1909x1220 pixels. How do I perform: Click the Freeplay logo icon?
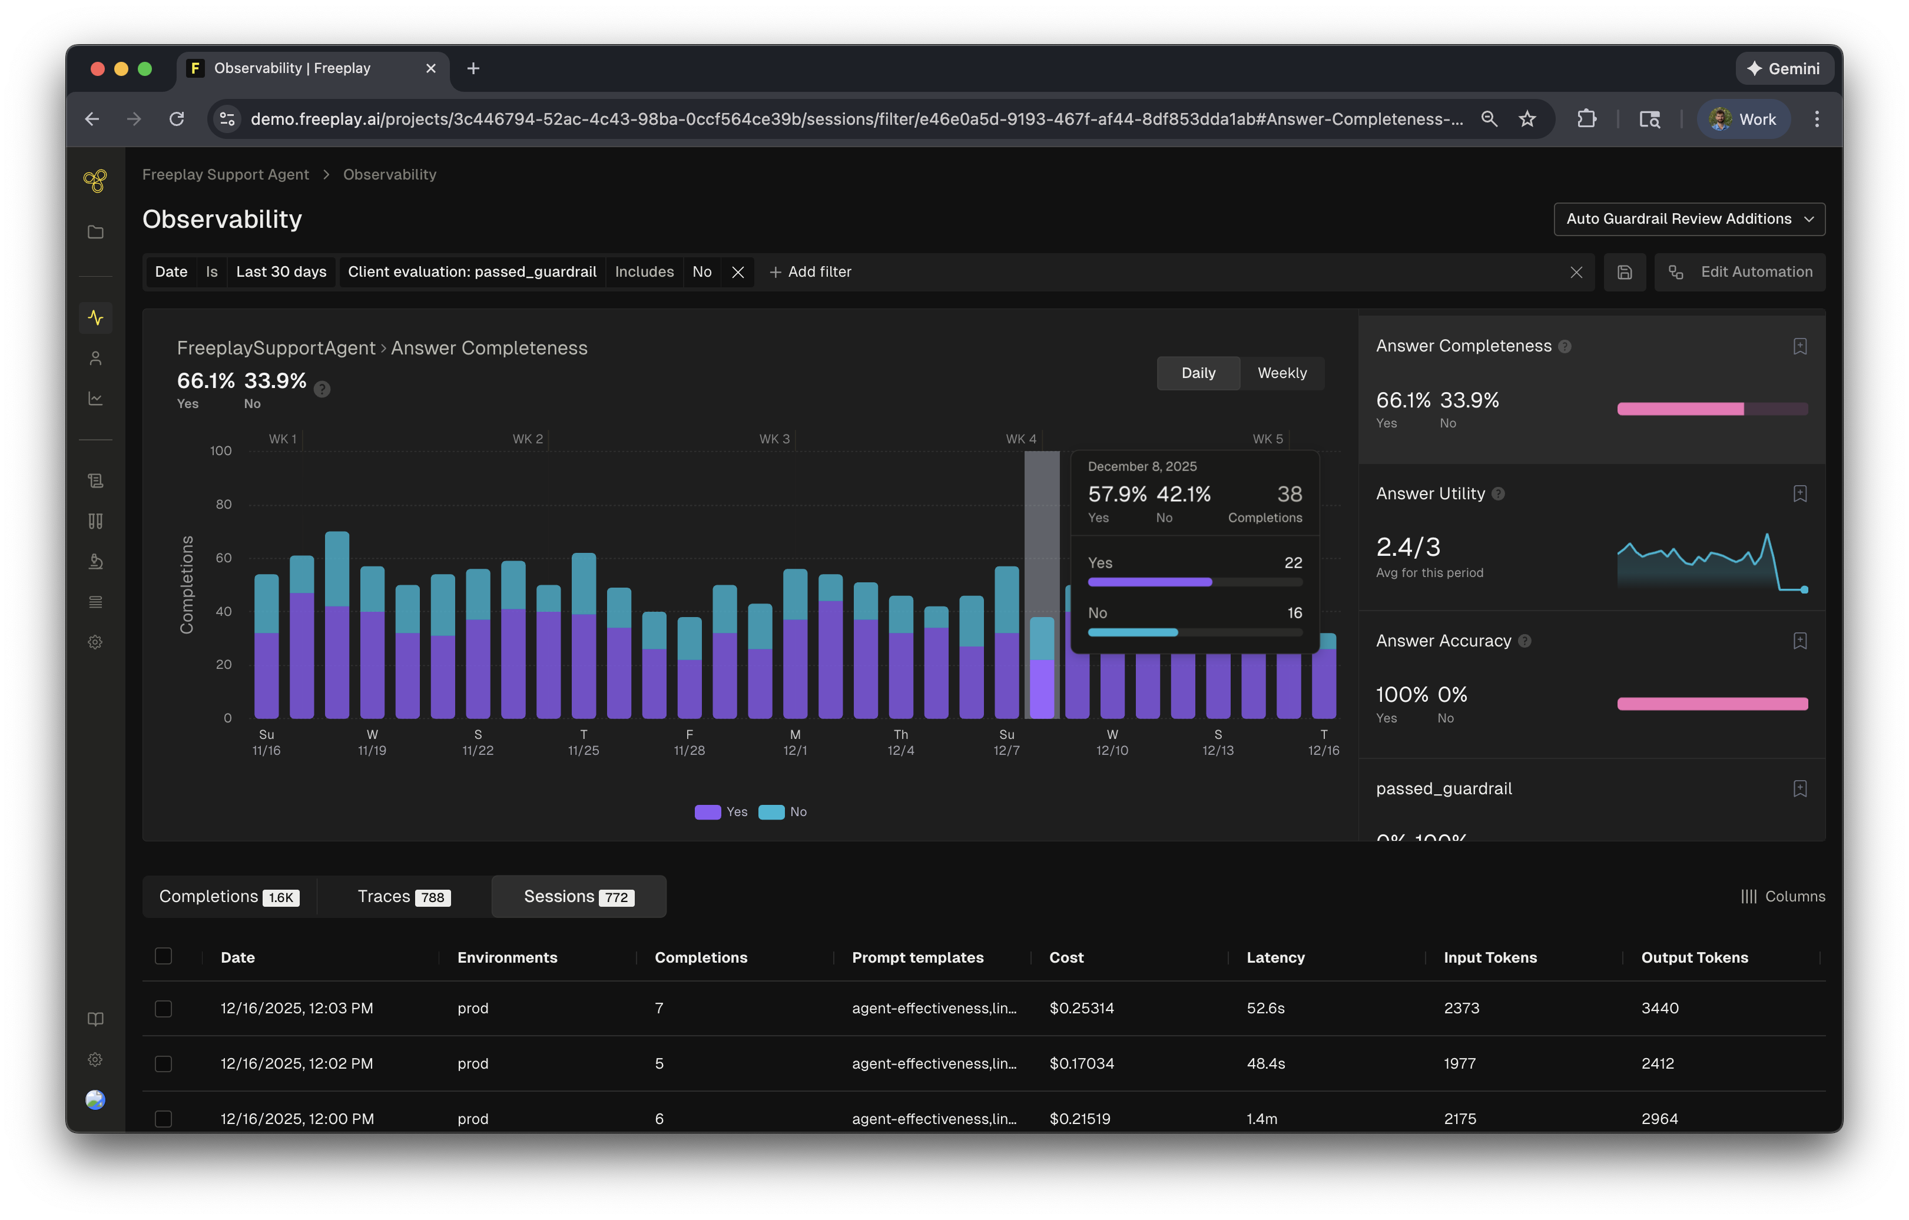coord(95,181)
